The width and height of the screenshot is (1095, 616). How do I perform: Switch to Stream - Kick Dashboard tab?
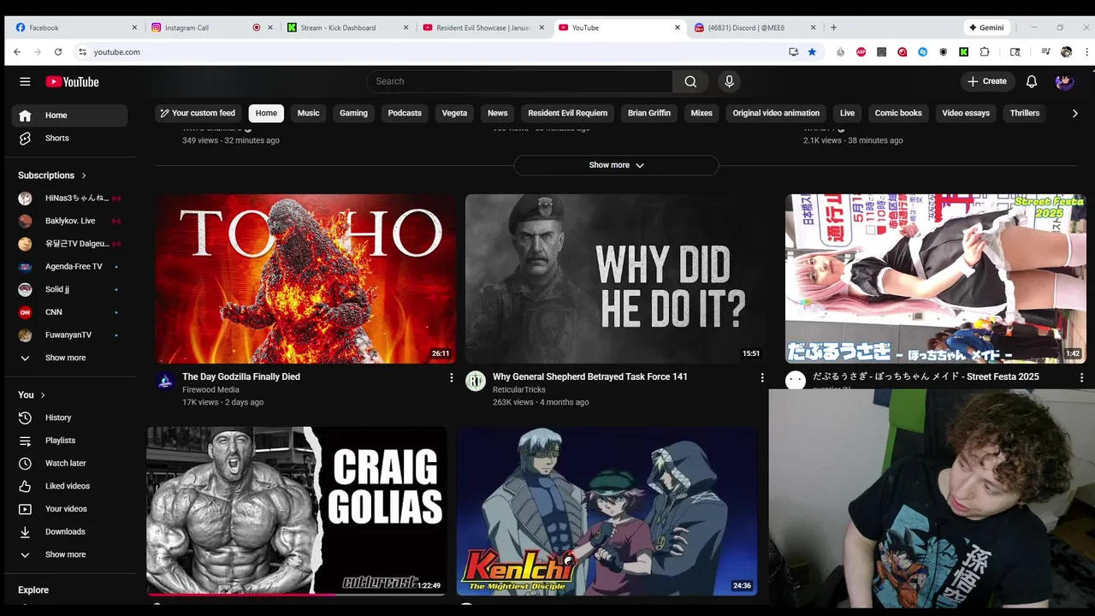click(x=346, y=27)
